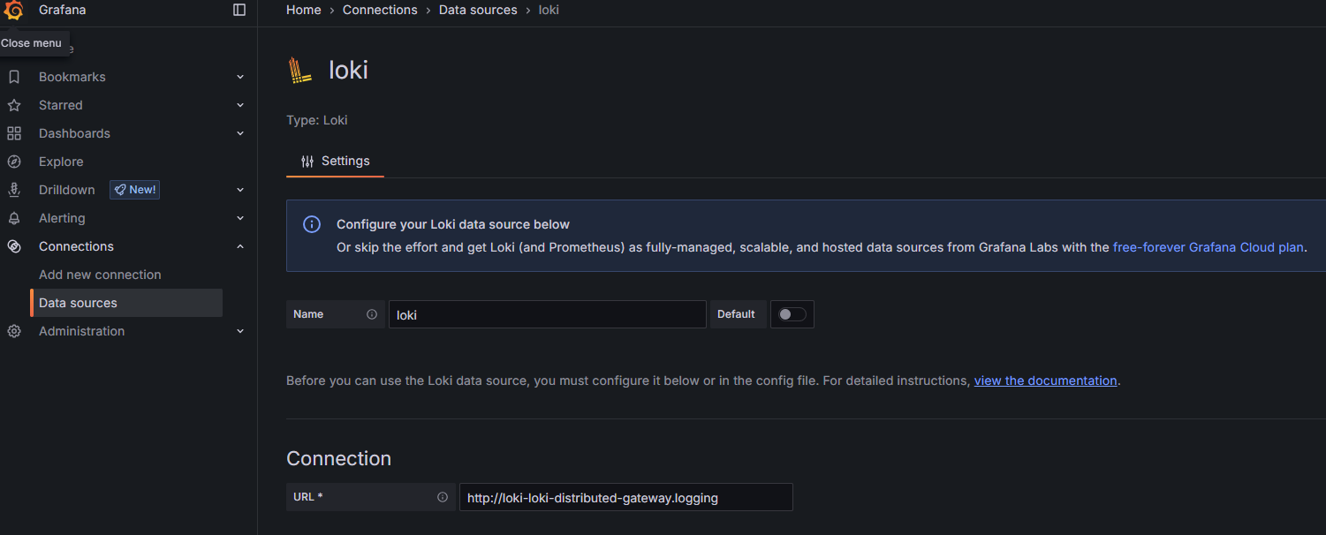This screenshot has width=1326, height=535.
Task: Click the Dashboards grid icon
Action: coord(14,133)
